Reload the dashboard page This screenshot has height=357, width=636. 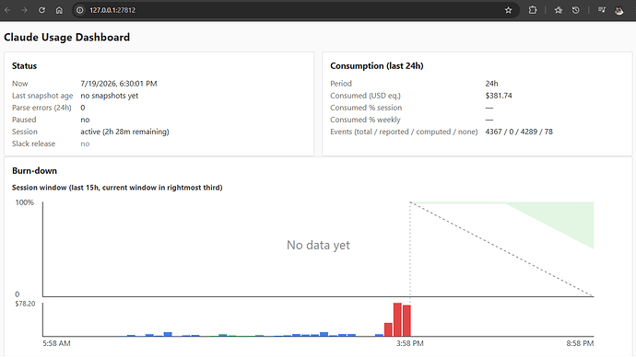[x=41, y=10]
